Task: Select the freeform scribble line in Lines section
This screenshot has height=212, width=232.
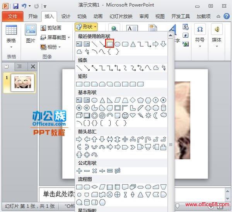Action: (x=164, y=68)
